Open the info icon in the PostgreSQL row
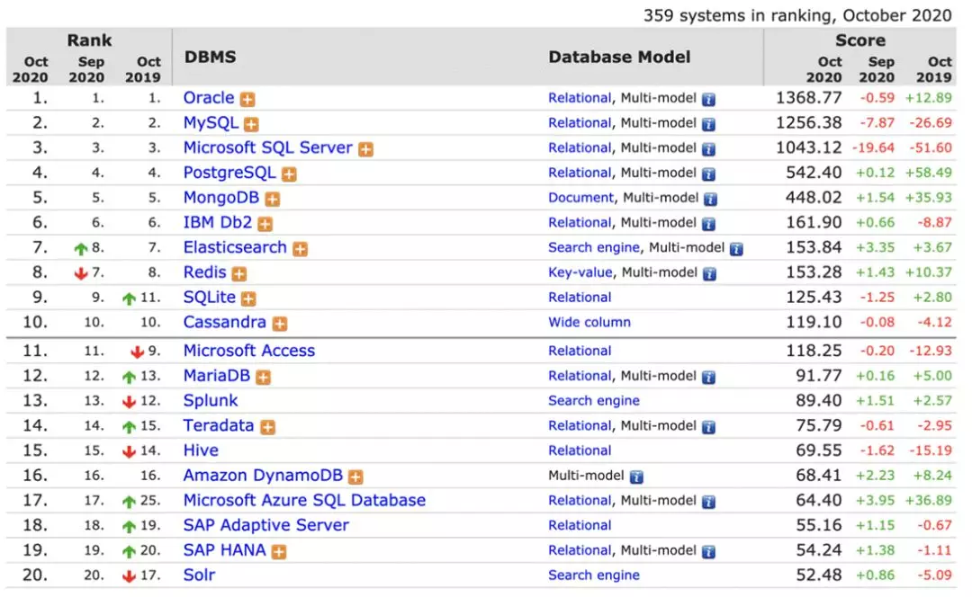Viewport: 972px width, 597px height. 709,174
